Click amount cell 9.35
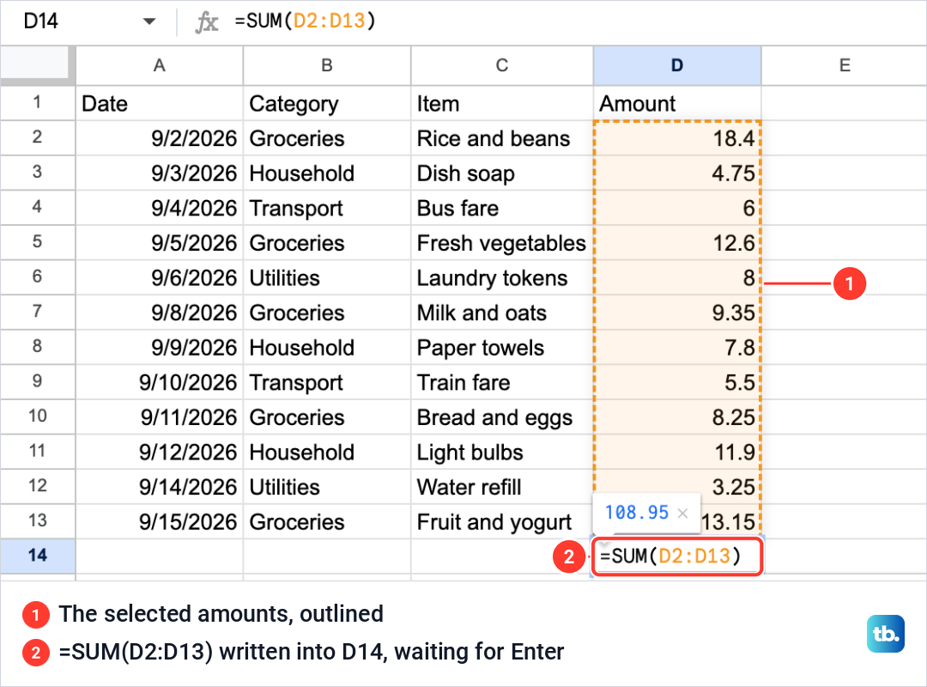 tap(677, 313)
